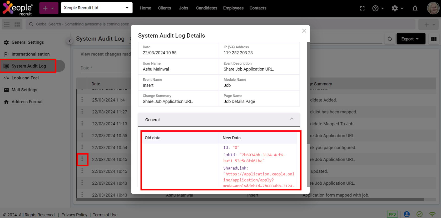Click the search magnifier icon
This screenshot has width=441, height=218.
31,24
